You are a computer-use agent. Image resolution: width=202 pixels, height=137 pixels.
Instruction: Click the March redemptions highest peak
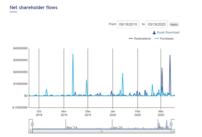pos(170,55)
